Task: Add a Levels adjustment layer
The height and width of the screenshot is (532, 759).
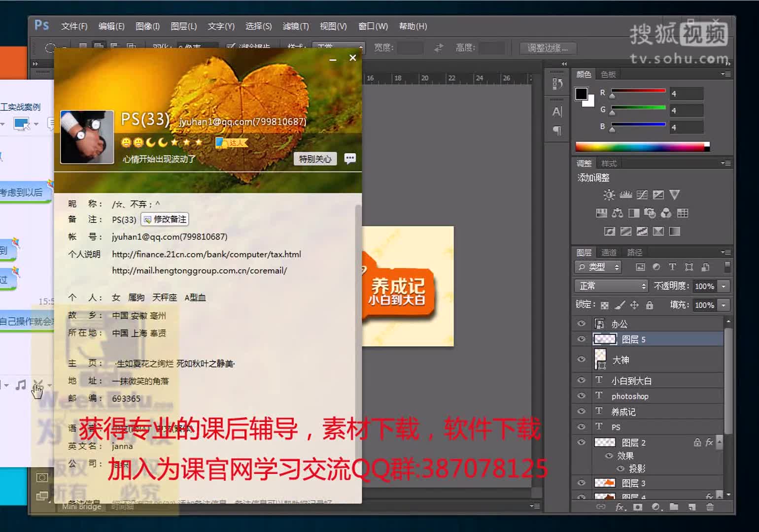Action: (626, 195)
